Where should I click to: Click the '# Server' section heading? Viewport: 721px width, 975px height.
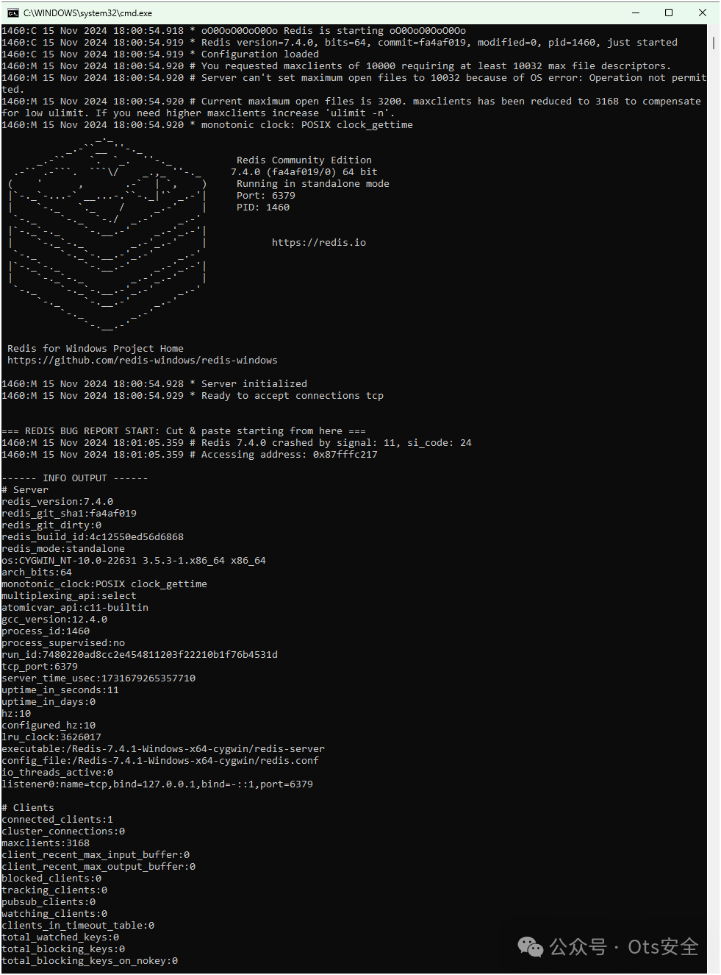(x=25, y=490)
